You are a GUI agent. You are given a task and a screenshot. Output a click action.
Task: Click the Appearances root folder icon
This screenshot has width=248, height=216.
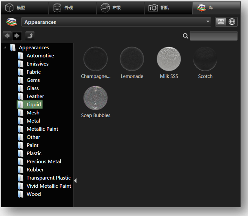(x=13, y=48)
